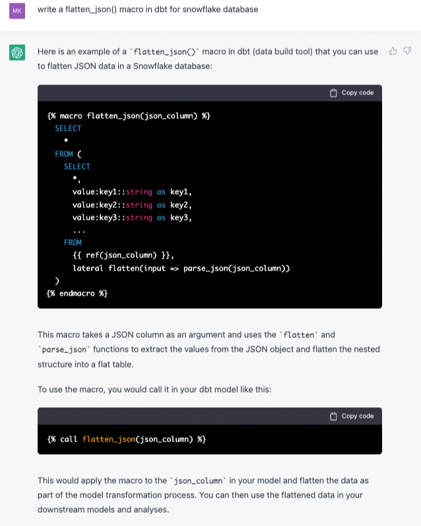Click the 'To use the macro' paragraph
The width and height of the screenshot is (421, 526).
pos(154,389)
